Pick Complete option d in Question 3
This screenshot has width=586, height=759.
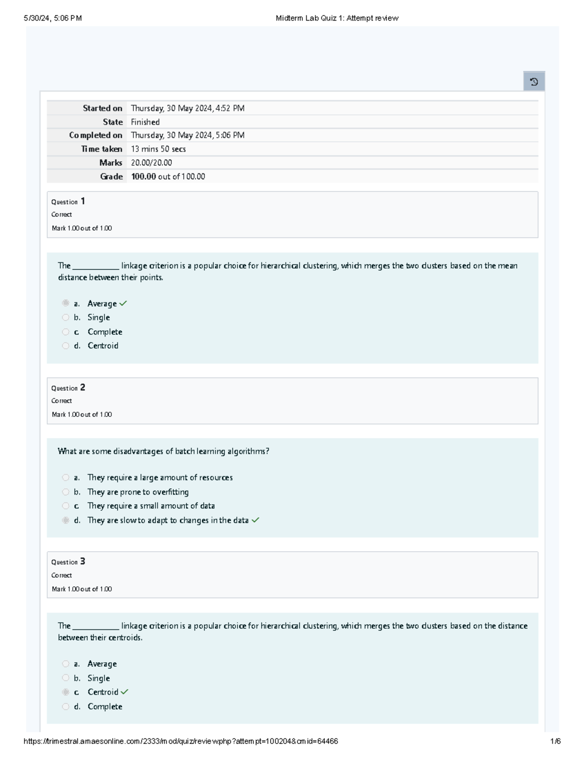pyautogui.click(x=65, y=706)
